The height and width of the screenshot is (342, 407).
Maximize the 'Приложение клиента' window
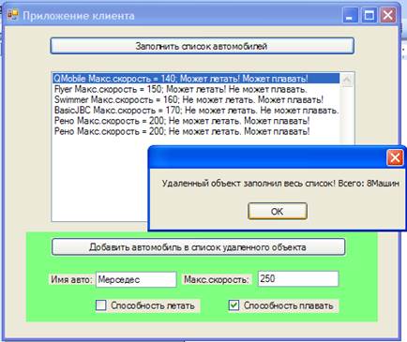tap(369, 15)
